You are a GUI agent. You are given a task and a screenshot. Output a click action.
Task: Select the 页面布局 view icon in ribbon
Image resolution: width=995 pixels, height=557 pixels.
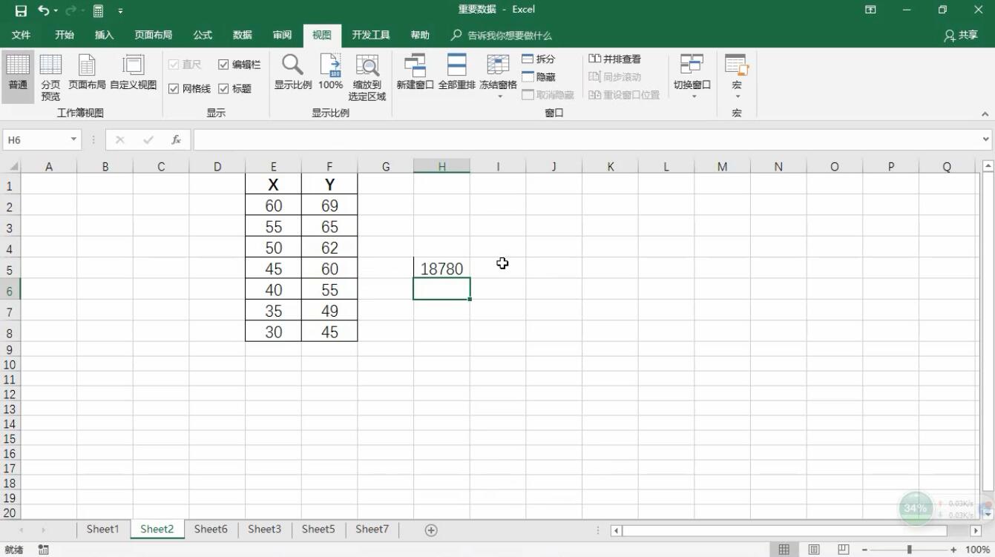(87, 73)
